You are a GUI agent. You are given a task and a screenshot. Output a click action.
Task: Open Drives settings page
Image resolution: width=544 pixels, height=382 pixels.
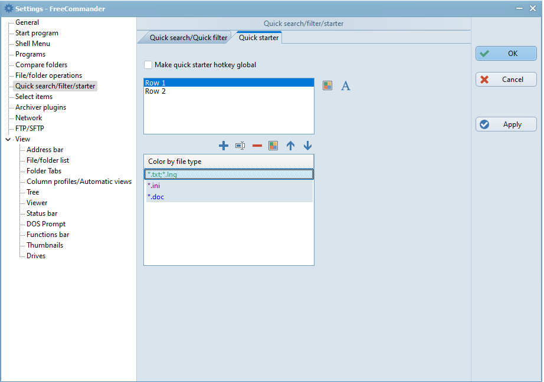pos(36,256)
